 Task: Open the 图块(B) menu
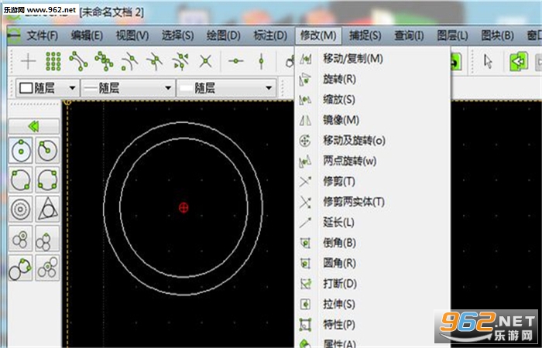pyautogui.click(x=497, y=36)
